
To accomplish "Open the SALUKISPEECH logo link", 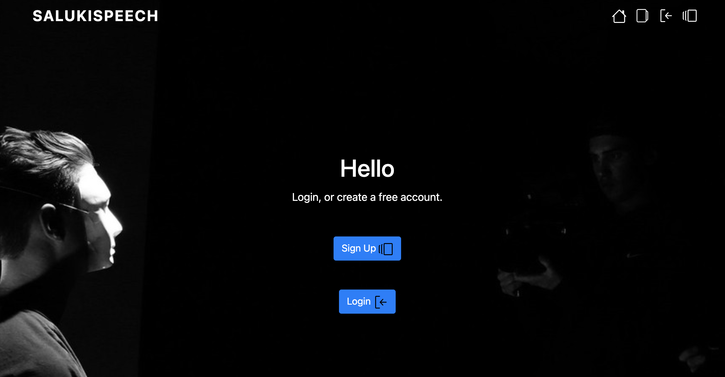I will (95, 16).
